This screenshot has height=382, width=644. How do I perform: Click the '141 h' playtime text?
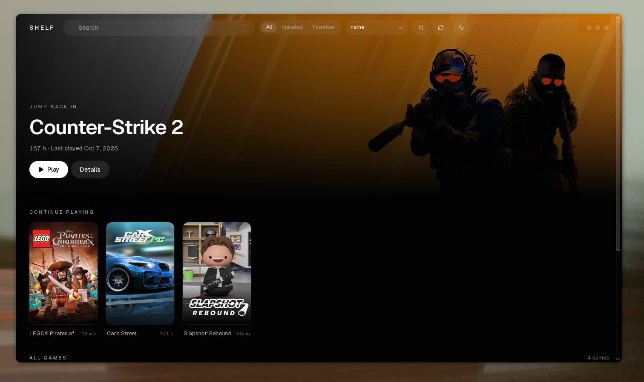click(x=167, y=334)
